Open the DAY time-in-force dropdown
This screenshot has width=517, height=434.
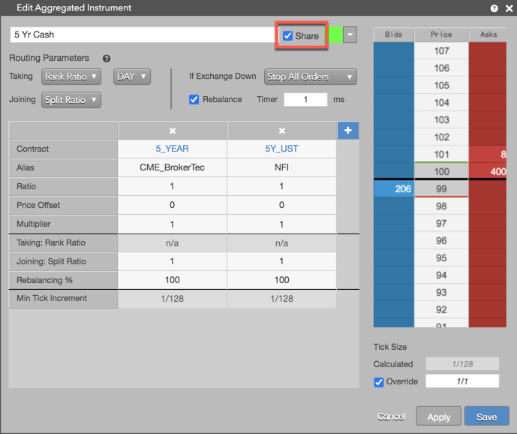coord(132,77)
